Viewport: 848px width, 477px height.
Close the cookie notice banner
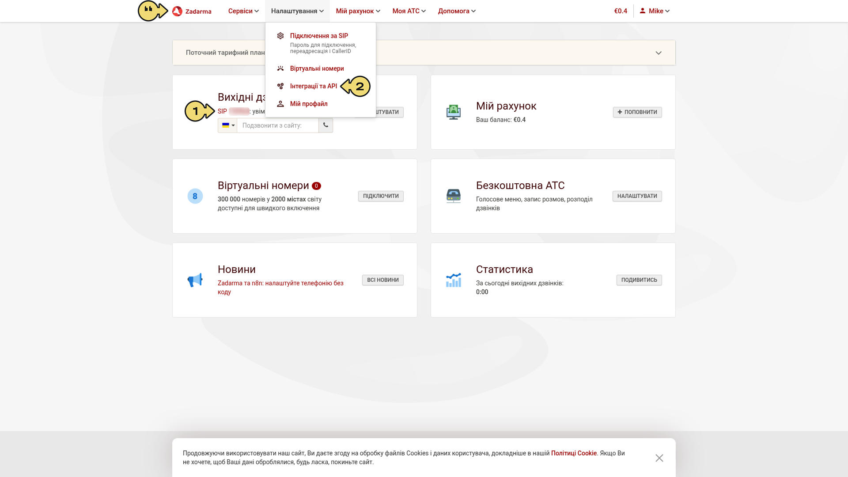click(659, 458)
